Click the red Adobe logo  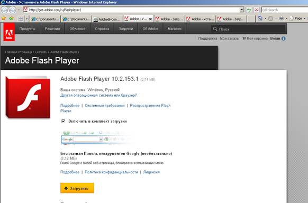coord(9,32)
